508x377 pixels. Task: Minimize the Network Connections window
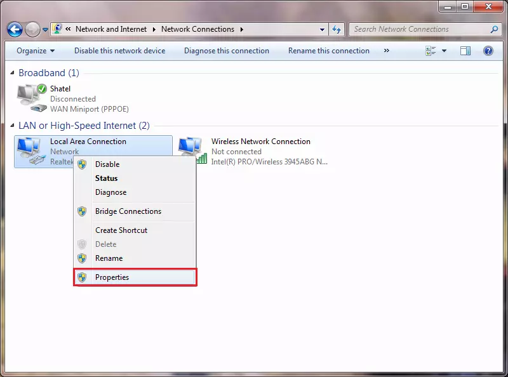click(x=448, y=6)
